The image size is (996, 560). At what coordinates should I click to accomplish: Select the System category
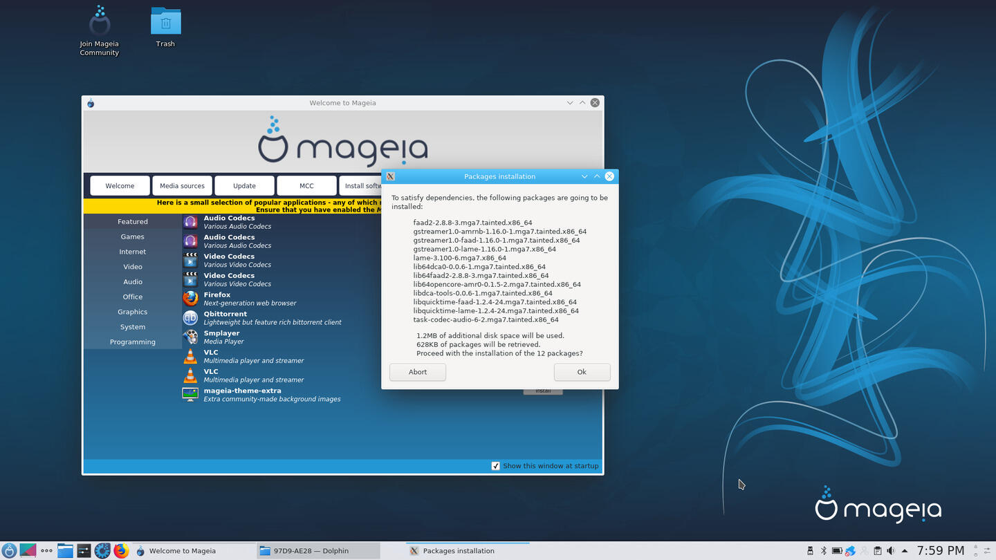pos(132,327)
